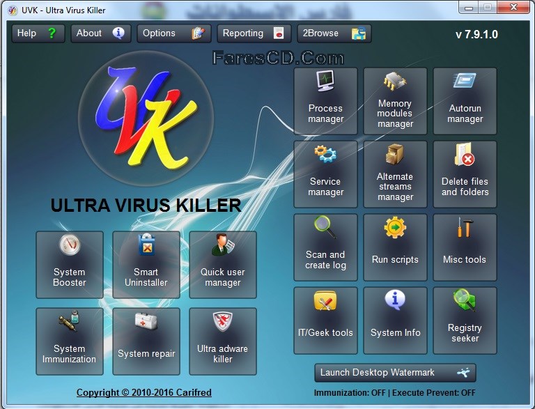Screen dimensions: 535x409
Task: Click the UVK window title bar icon
Action: click(x=13, y=10)
